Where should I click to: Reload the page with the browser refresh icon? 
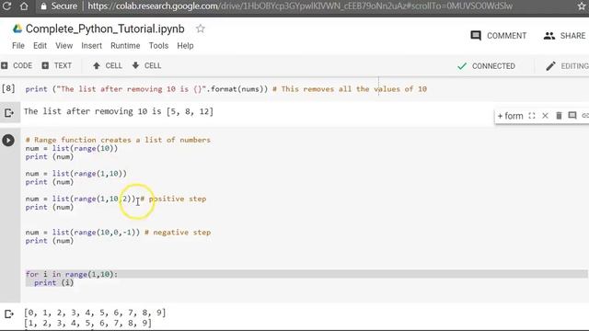coord(6,6)
